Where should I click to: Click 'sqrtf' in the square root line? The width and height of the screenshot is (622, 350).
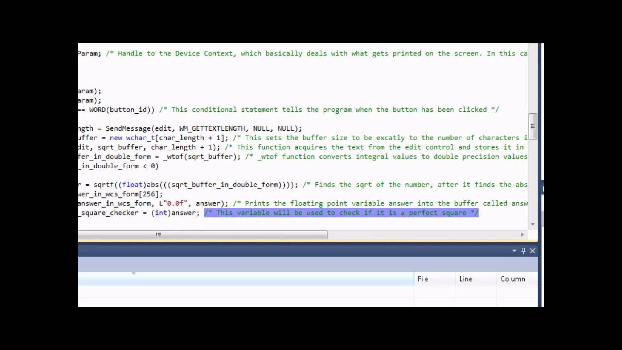[x=104, y=185]
